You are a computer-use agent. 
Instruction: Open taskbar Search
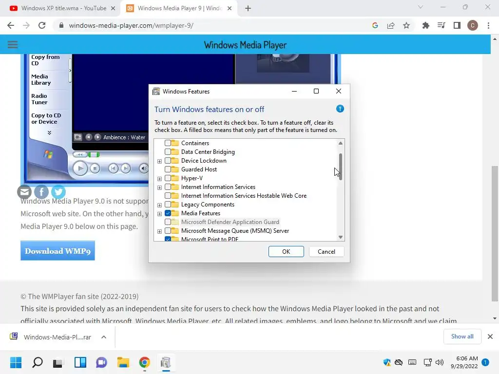pyautogui.click(x=38, y=362)
